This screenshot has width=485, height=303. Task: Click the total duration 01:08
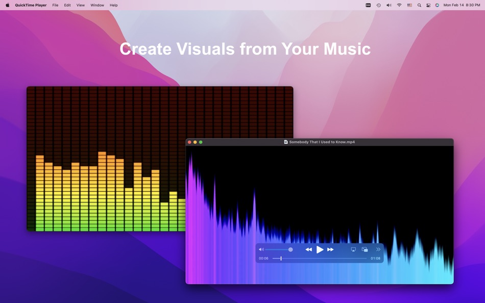coord(375,258)
